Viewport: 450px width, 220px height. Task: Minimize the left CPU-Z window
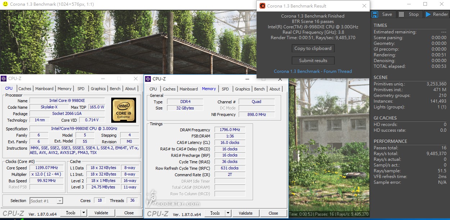[x=103, y=79]
